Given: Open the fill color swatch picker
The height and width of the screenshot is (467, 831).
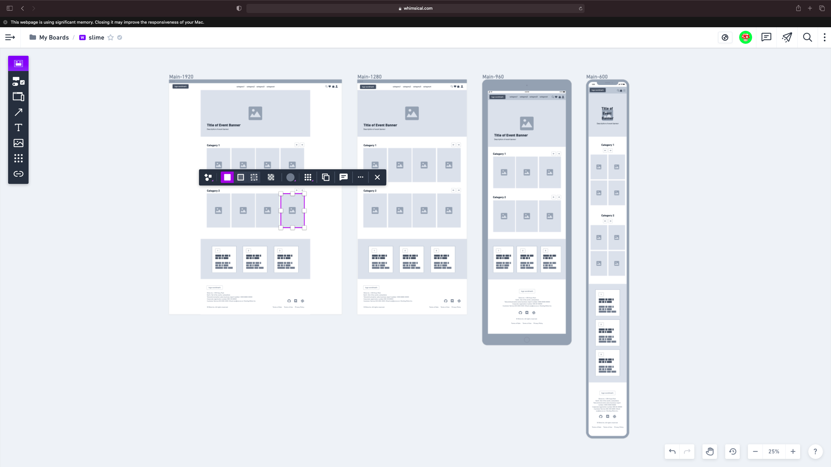Looking at the screenshot, I should [290, 177].
